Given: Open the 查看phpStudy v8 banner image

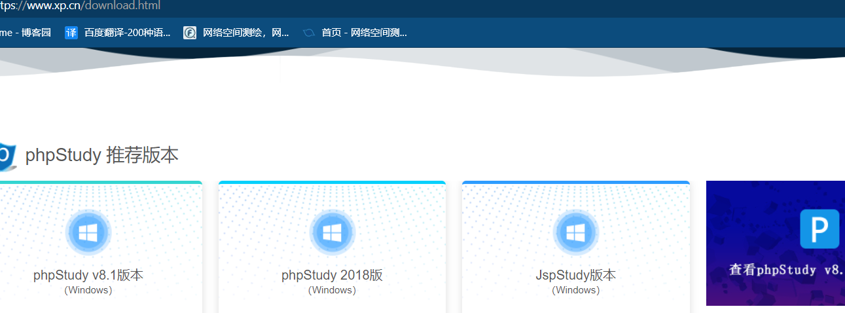Looking at the screenshot, I should (776, 243).
